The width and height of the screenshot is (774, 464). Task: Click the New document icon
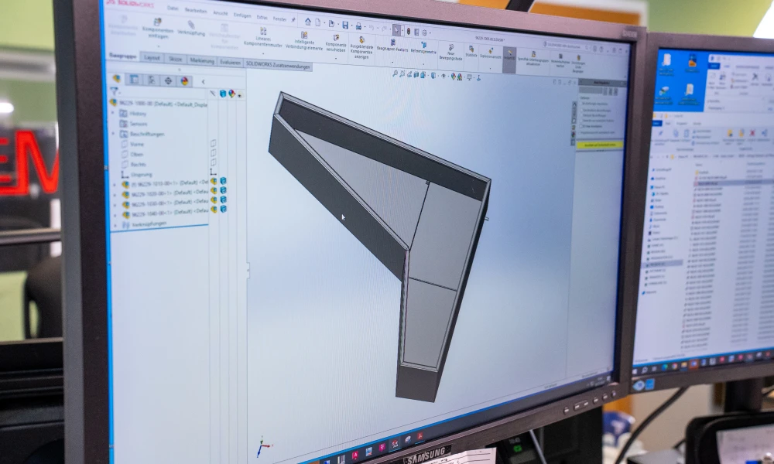click(318, 22)
